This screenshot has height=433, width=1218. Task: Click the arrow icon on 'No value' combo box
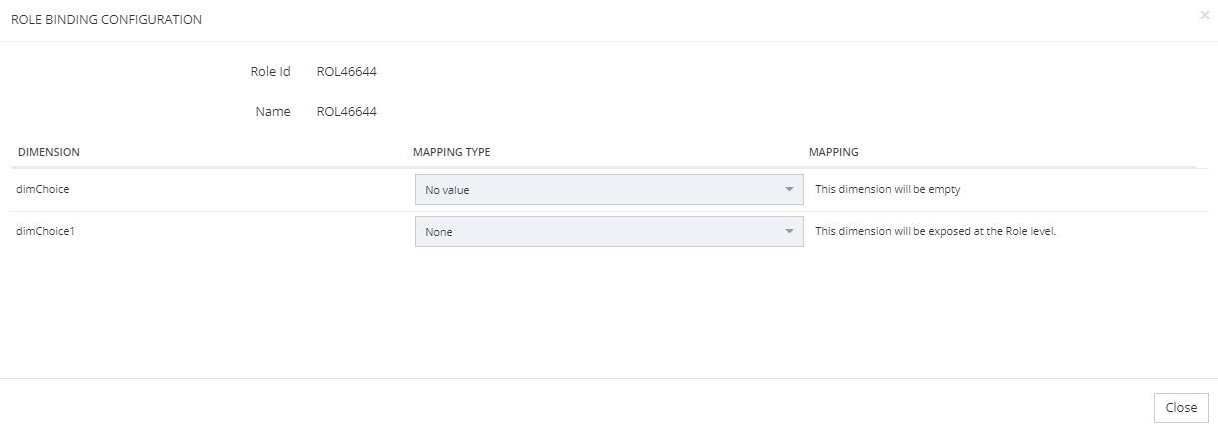tap(789, 189)
